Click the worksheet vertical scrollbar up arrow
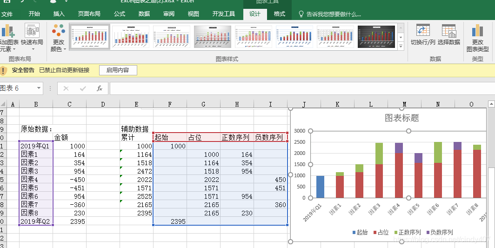Screen dimensions: 495x248 tap(491, 104)
